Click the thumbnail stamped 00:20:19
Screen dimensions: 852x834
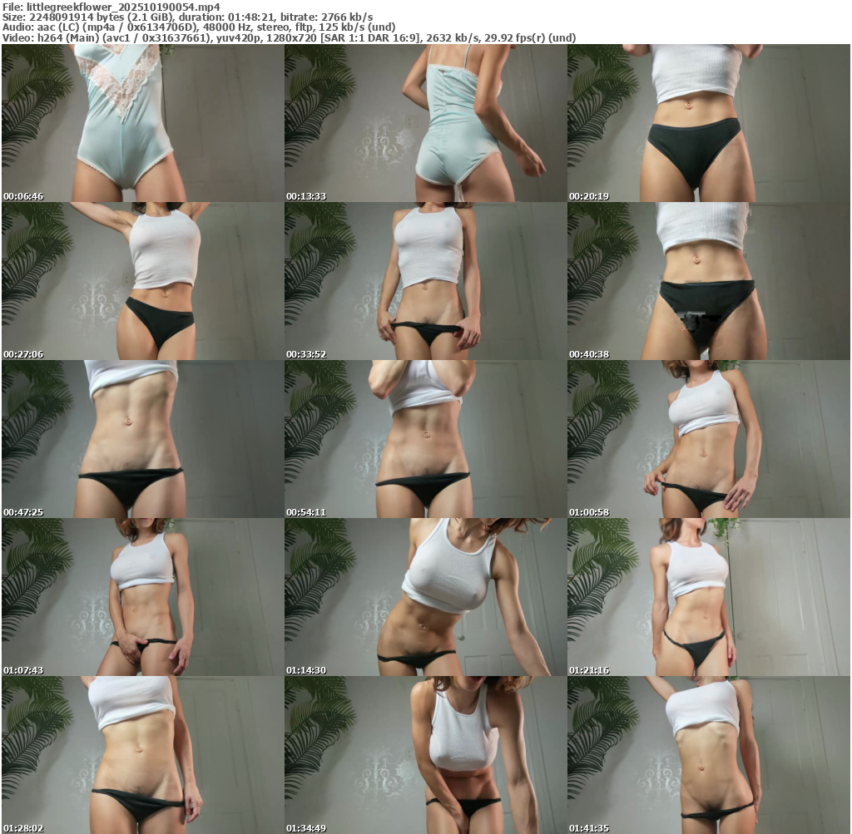coord(708,123)
